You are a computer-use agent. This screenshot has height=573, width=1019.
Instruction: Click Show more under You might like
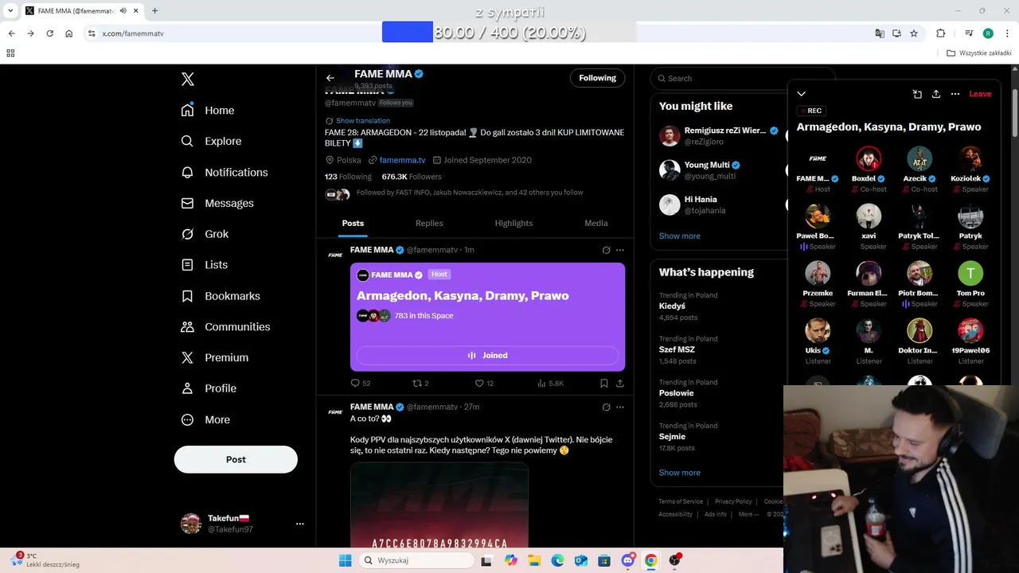click(679, 236)
